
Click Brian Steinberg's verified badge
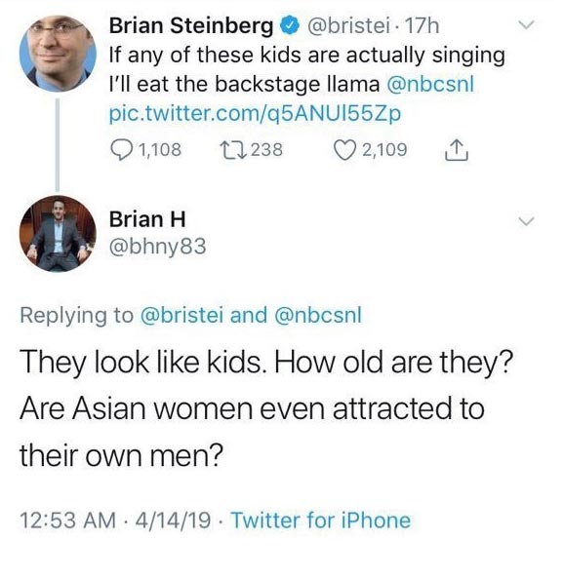(x=290, y=26)
